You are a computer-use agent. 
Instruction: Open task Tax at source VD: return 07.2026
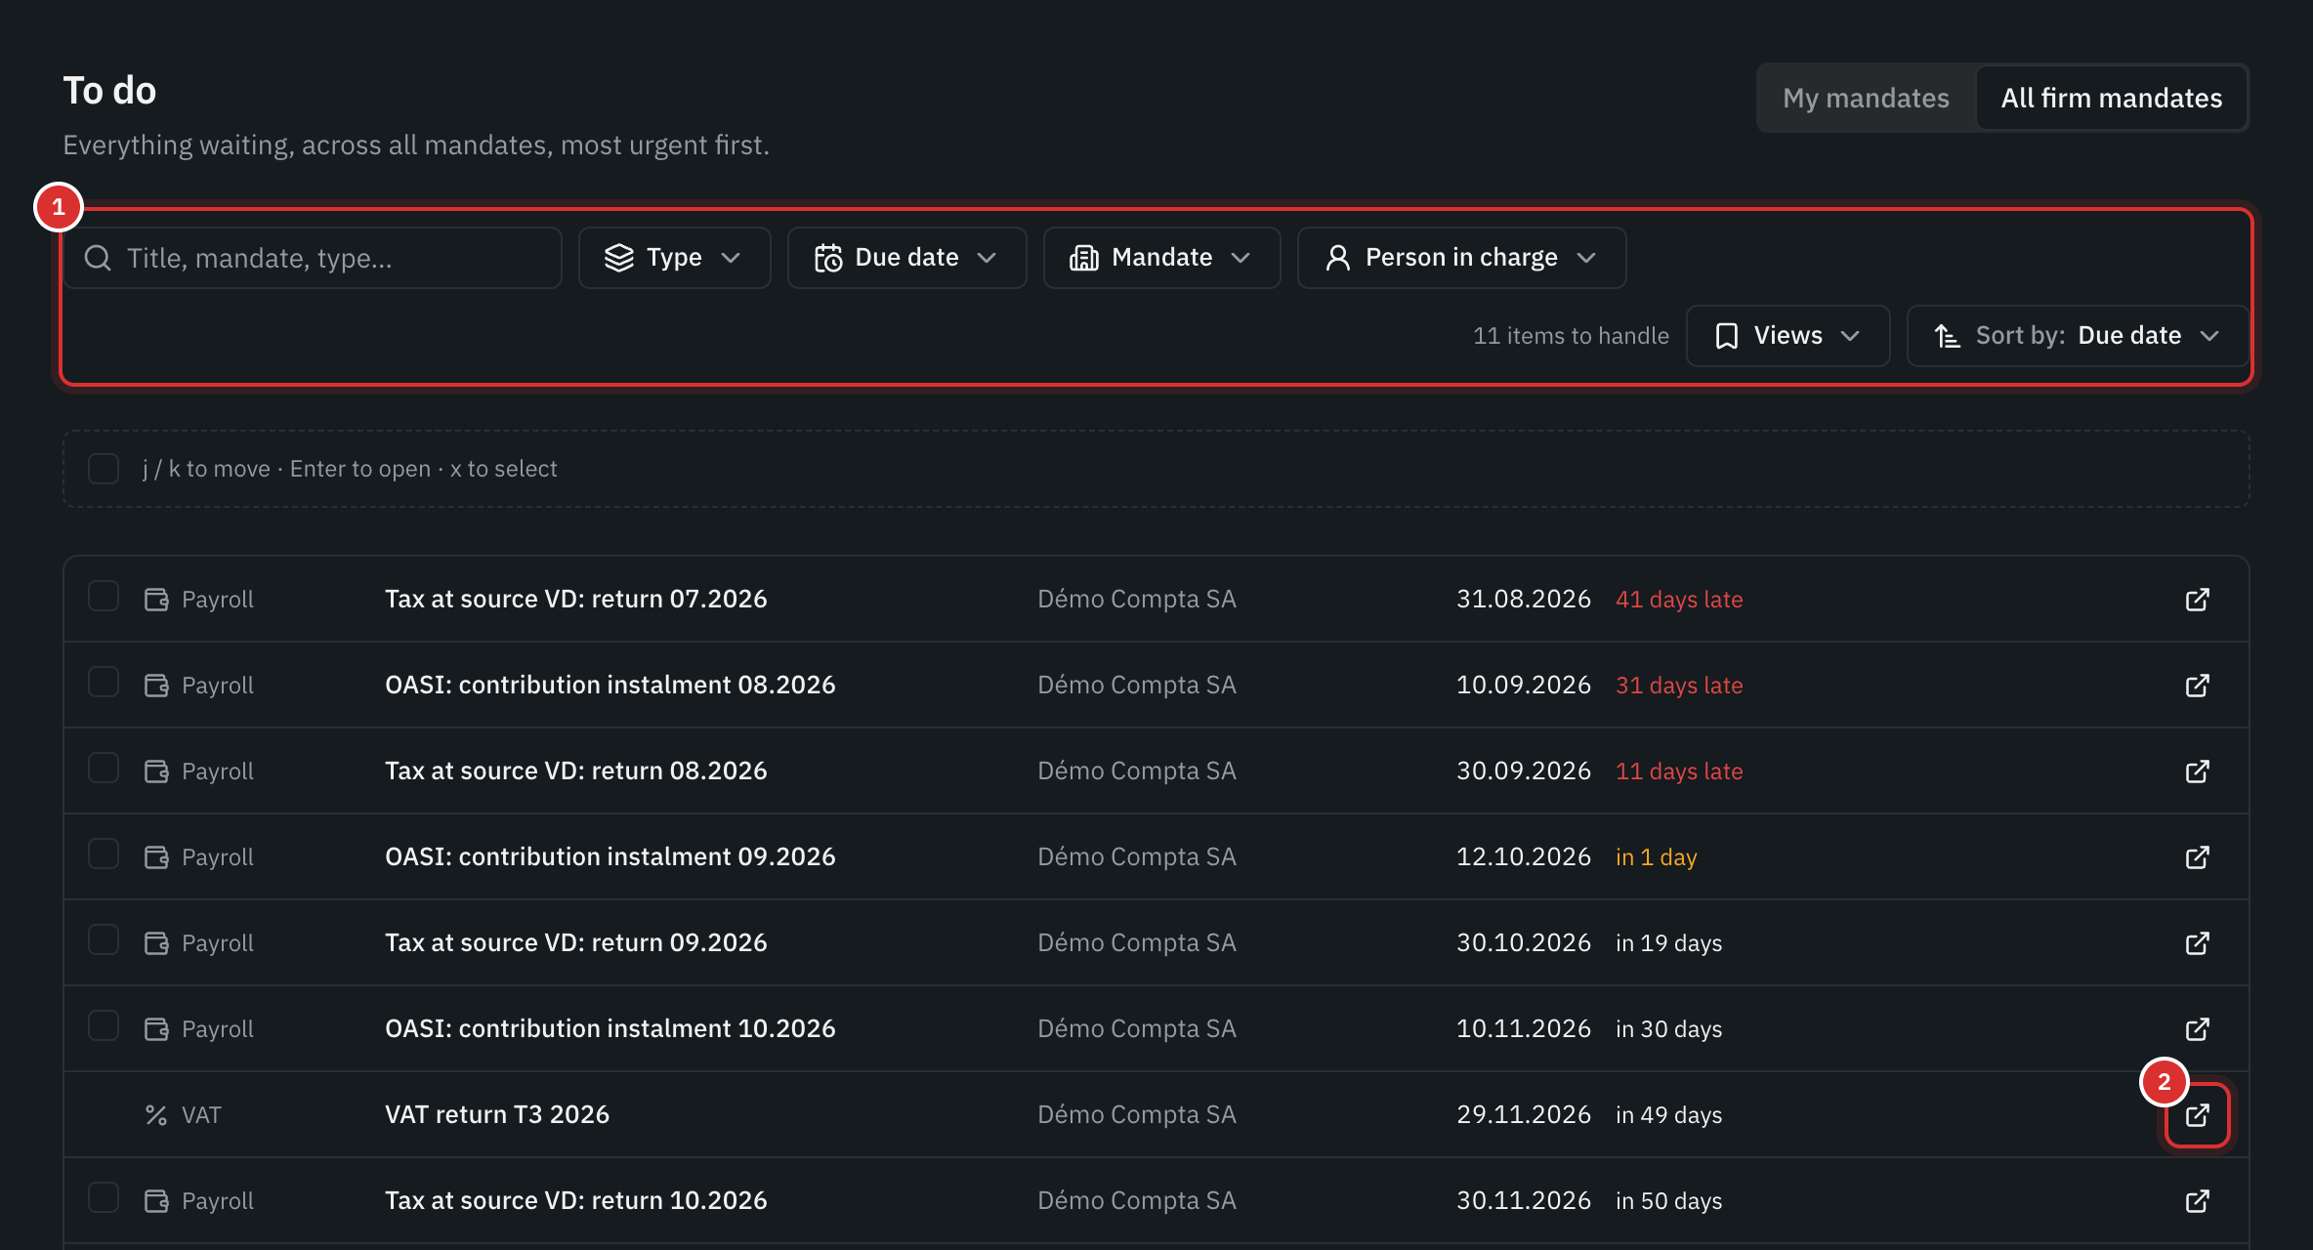click(576, 599)
